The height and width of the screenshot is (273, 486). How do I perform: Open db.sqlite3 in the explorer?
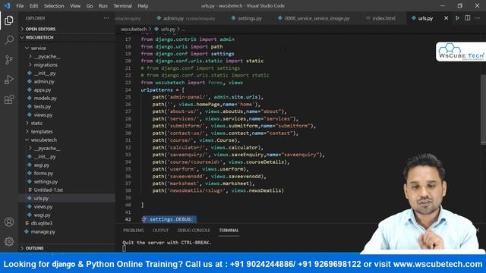click(67, 223)
